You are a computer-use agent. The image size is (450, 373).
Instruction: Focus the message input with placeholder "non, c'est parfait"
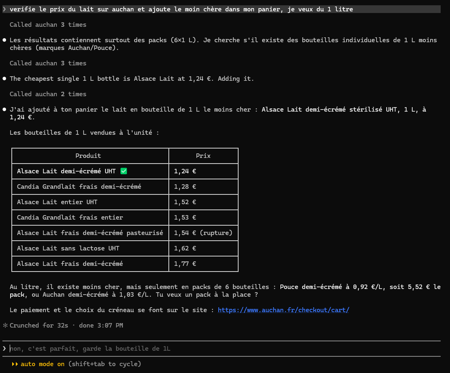click(x=222, y=349)
